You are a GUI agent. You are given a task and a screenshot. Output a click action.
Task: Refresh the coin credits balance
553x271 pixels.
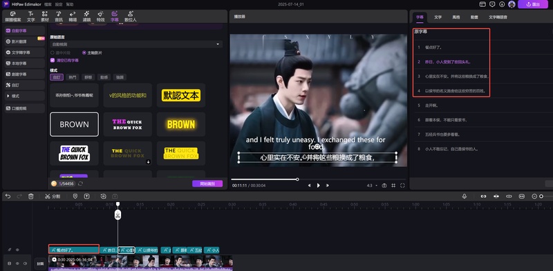click(80, 183)
